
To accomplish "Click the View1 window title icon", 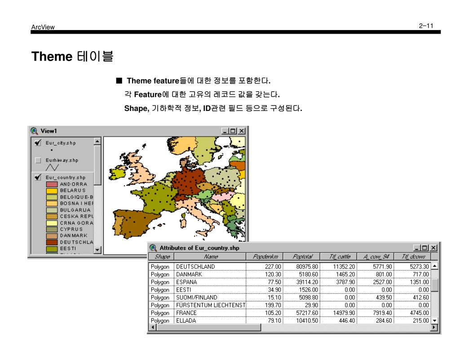I will 33,130.
